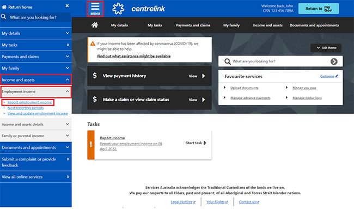
Task: Open Income and assets top navigation
Action: click(267, 25)
